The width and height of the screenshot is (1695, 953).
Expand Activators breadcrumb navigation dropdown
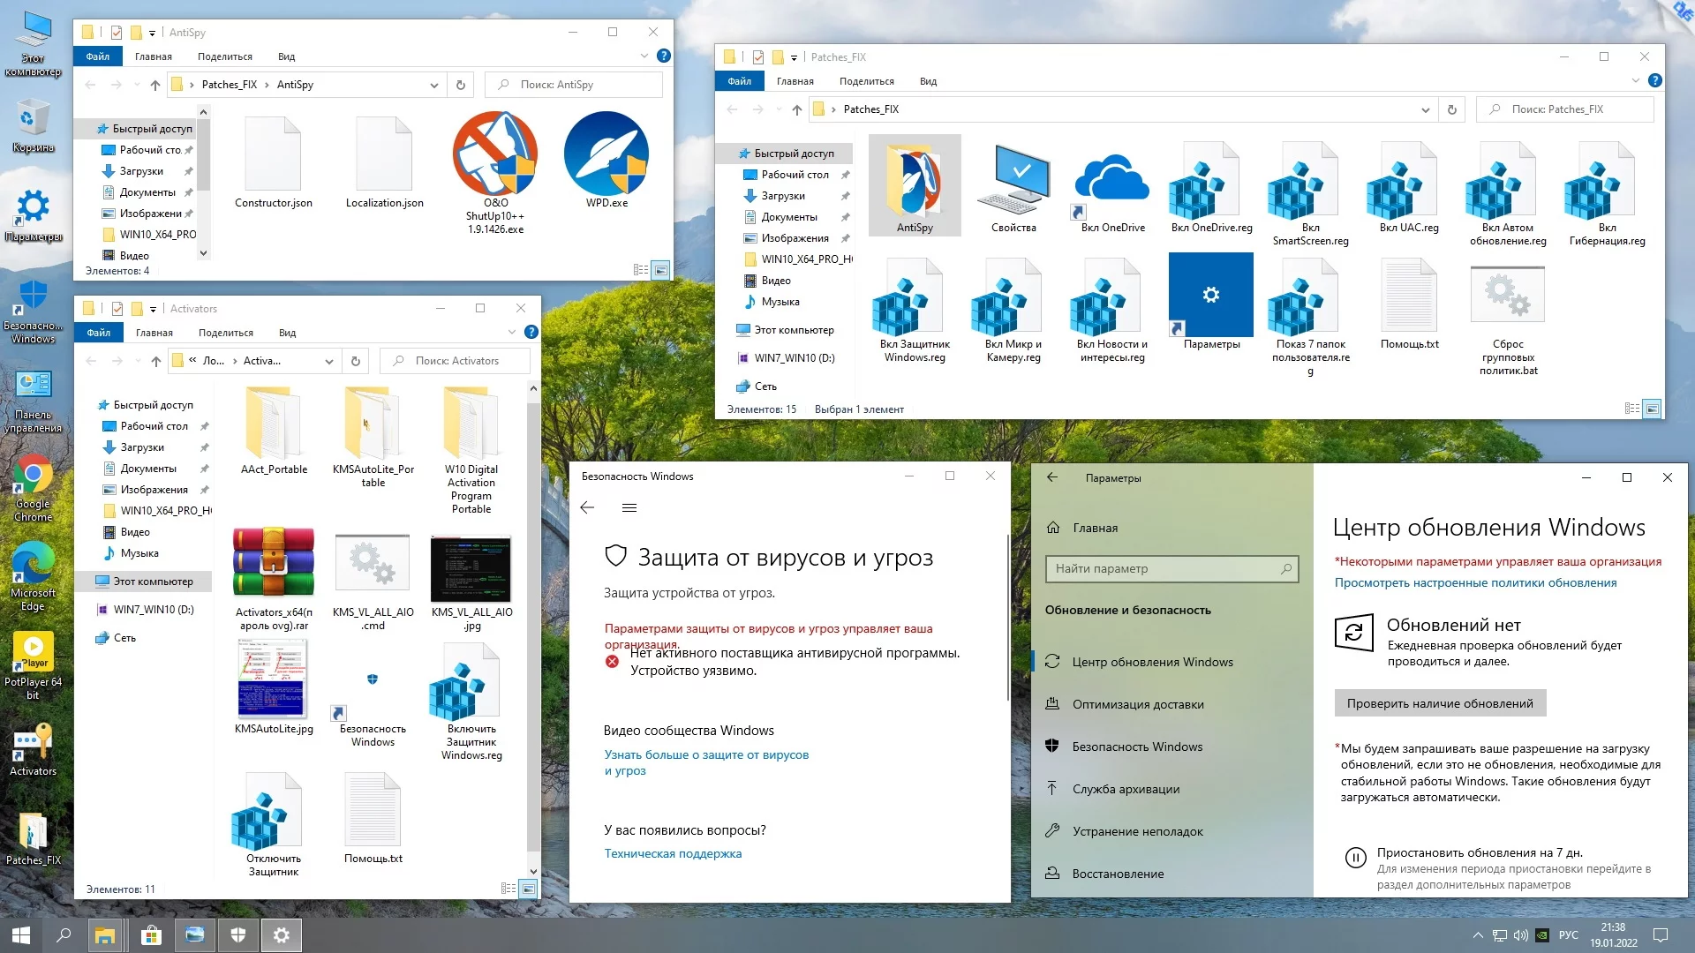(329, 361)
